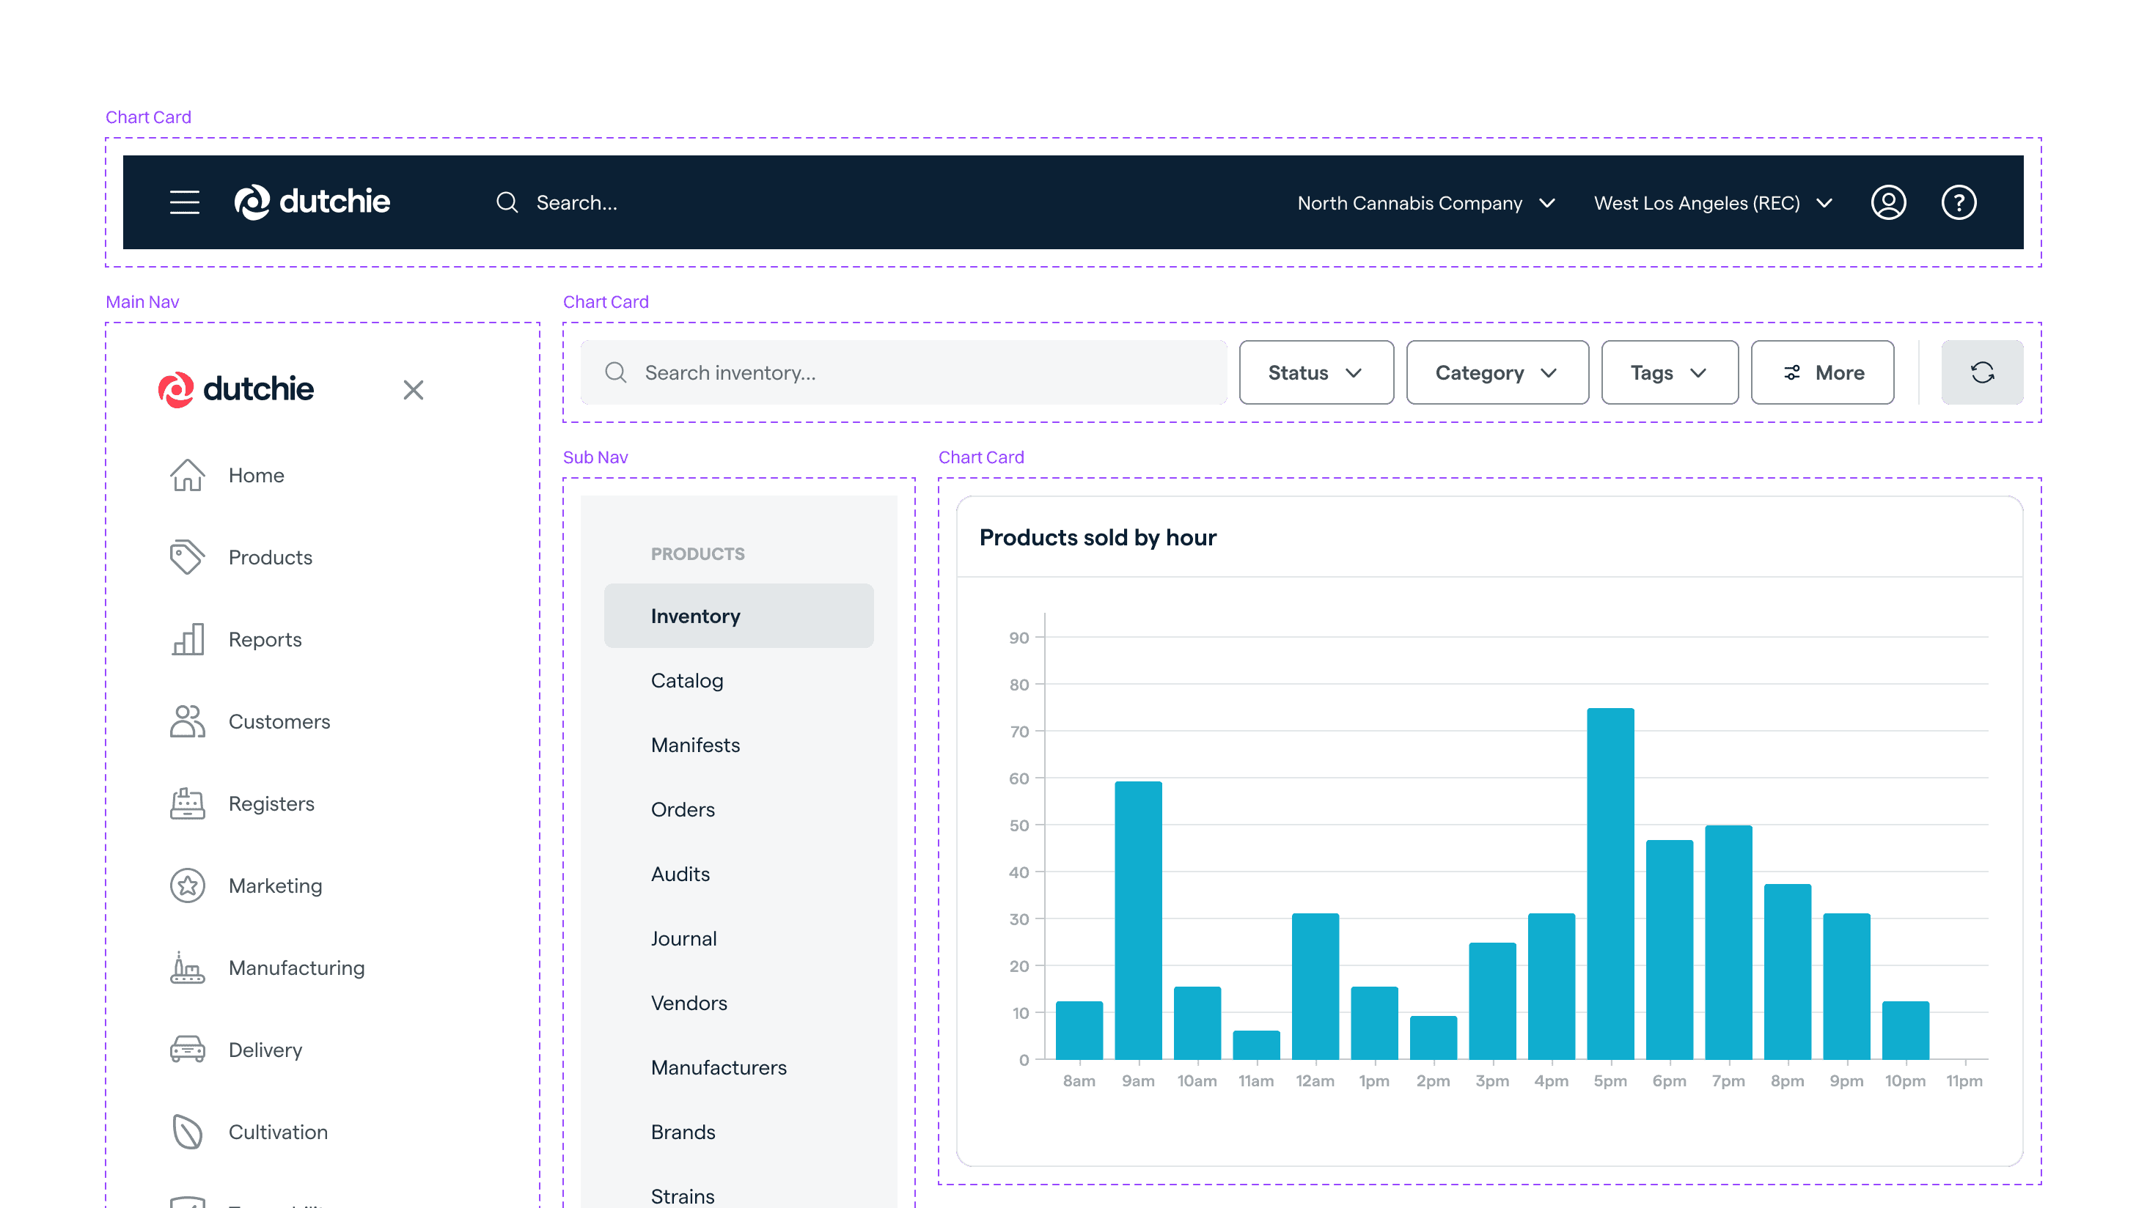Viewport: 2147px width, 1208px height.
Task: Click the help question-mark icon
Action: click(x=1960, y=202)
